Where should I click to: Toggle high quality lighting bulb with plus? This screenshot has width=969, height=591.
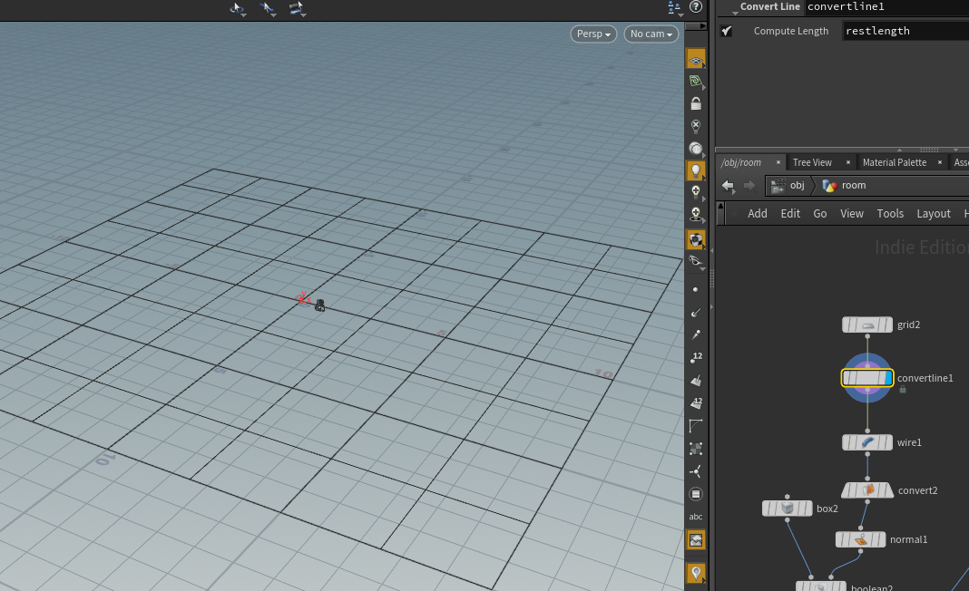tap(696, 193)
